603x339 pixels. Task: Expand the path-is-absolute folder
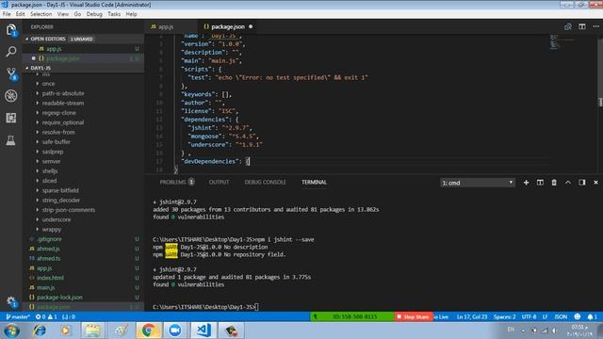pyautogui.click(x=63, y=93)
